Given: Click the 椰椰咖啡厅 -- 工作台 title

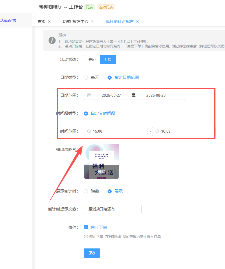Looking at the screenshot, I should tap(61, 7).
